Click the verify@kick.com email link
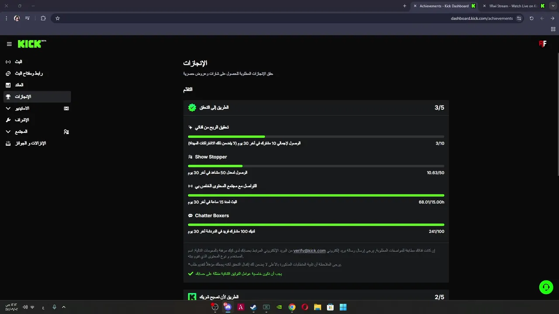This screenshot has height=314, width=559. 309,251
